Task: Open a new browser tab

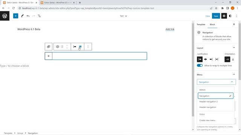Action: coord(80,3)
